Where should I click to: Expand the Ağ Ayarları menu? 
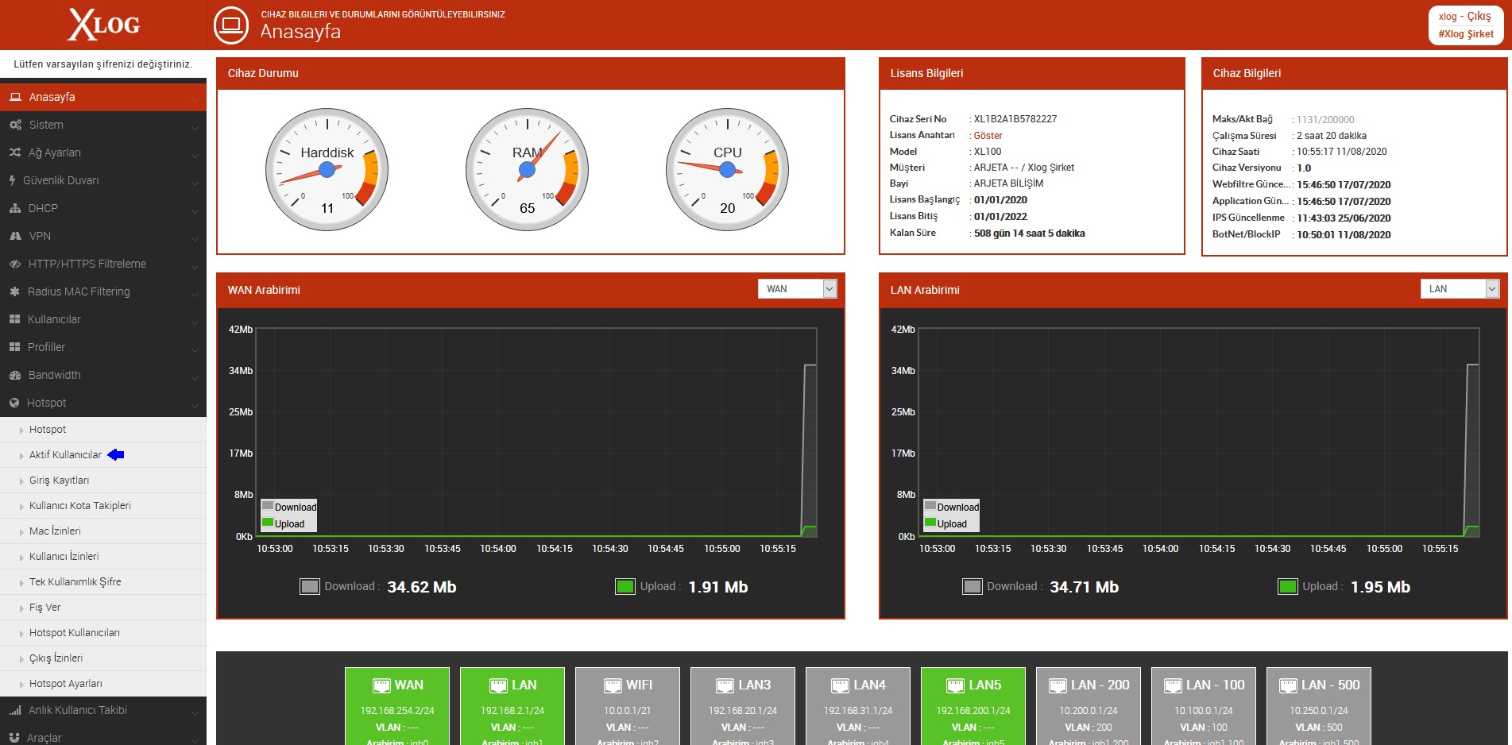pos(103,152)
